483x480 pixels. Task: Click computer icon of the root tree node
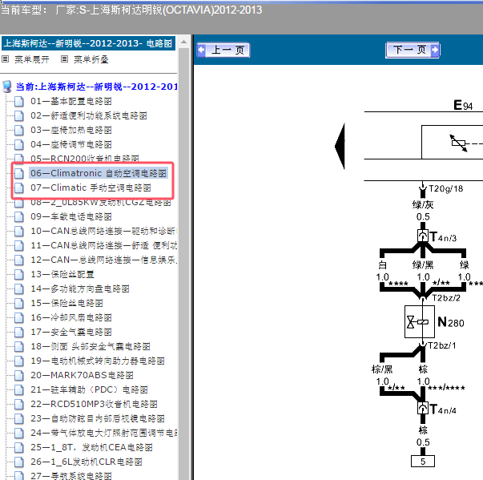coord(6,87)
